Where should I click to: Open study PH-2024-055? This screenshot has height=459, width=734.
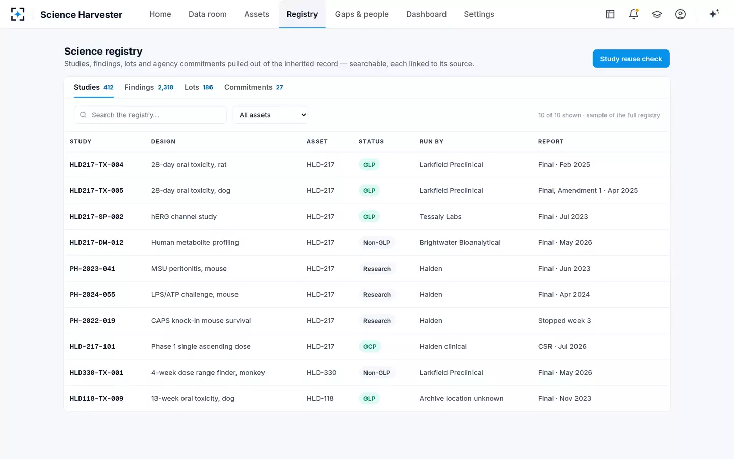coord(92,295)
